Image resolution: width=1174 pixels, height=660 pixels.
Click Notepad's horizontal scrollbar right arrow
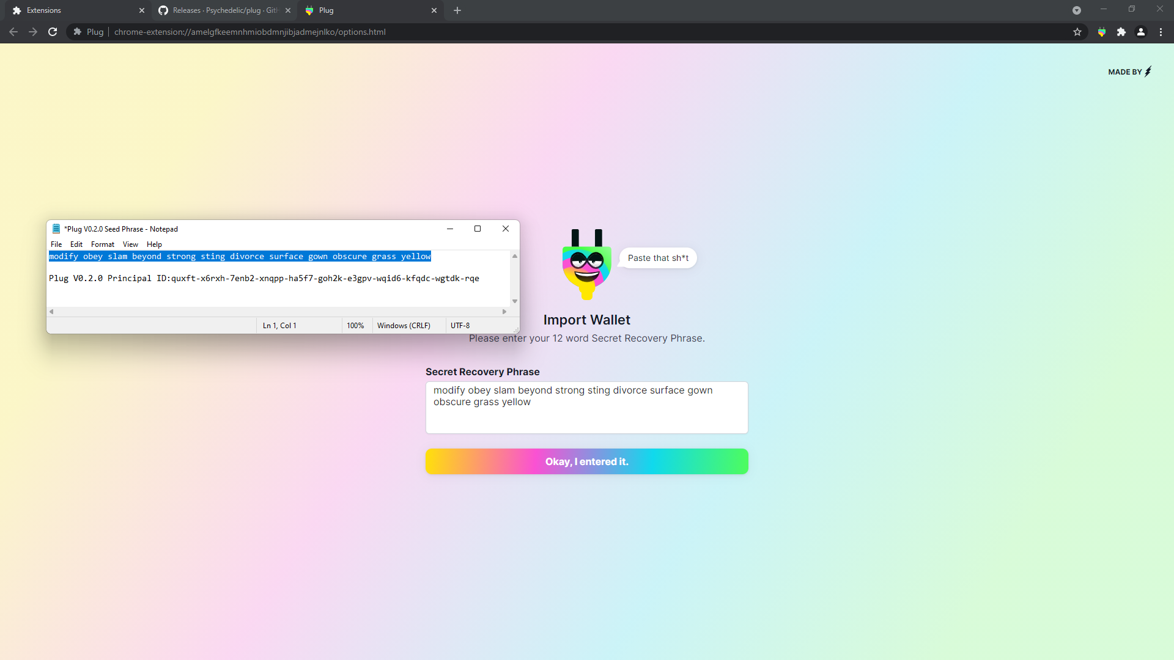[504, 312]
